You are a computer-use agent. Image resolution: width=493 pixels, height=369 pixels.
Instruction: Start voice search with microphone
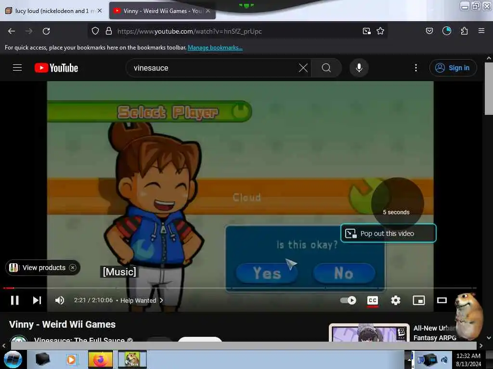[359, 68]
